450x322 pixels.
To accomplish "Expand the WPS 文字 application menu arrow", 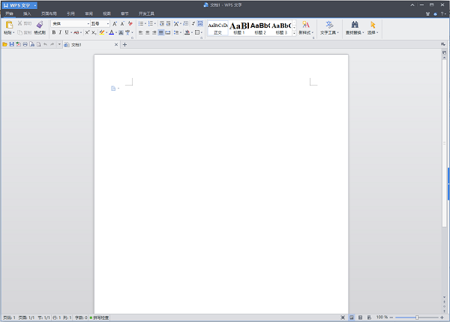I will (x=34, y=5).
